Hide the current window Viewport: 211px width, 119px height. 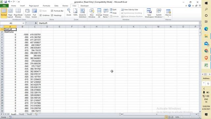[113, 13]
